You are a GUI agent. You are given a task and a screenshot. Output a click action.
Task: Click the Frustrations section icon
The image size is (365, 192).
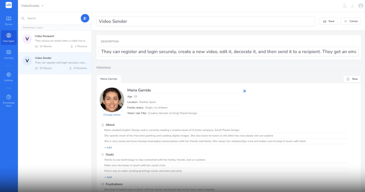103,184
